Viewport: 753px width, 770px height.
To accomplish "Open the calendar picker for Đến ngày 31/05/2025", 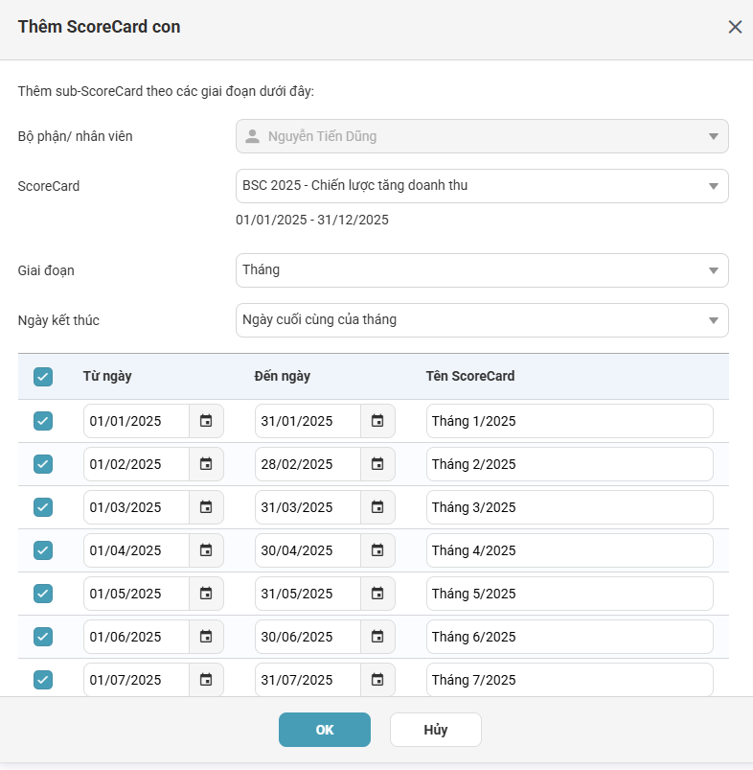I will (x=377, y=593).
